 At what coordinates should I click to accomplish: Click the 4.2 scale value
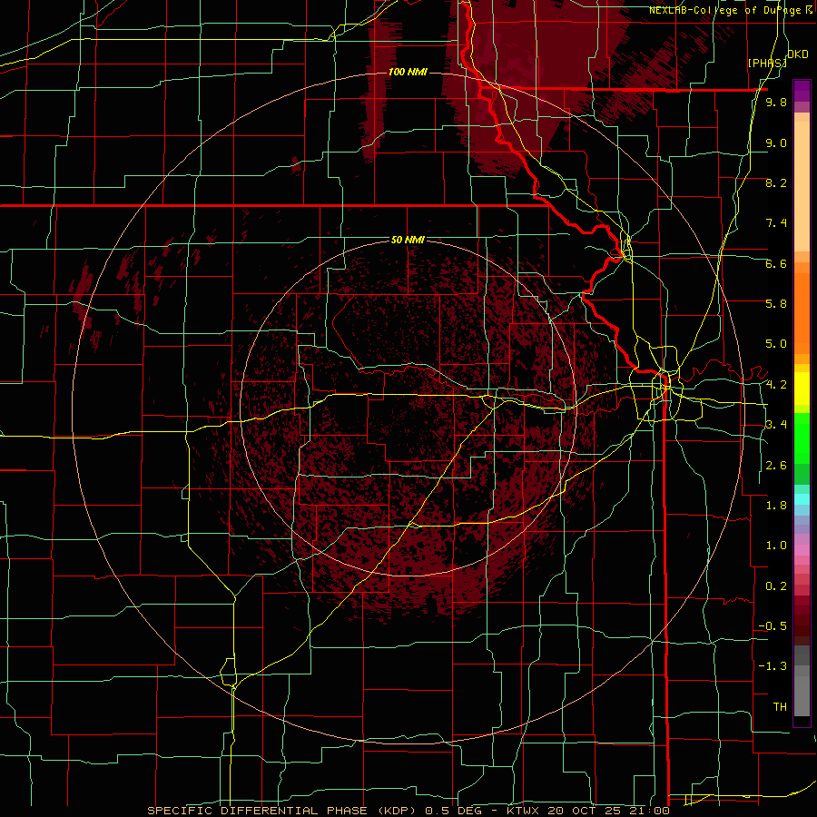[776, 385]
